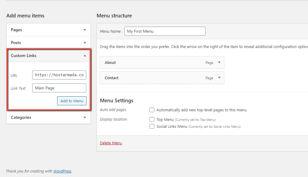Check the Social Links Menu location

click(x=152, y=126)
